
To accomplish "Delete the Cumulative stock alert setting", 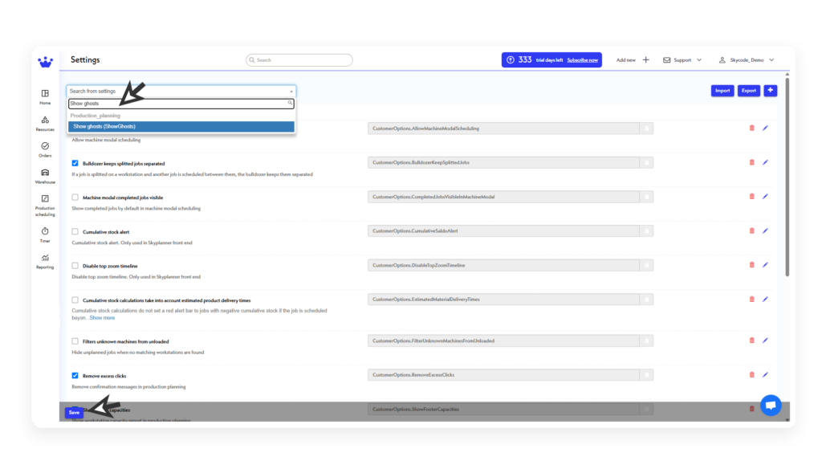I will pyautogui.click(x=751, y=230).
